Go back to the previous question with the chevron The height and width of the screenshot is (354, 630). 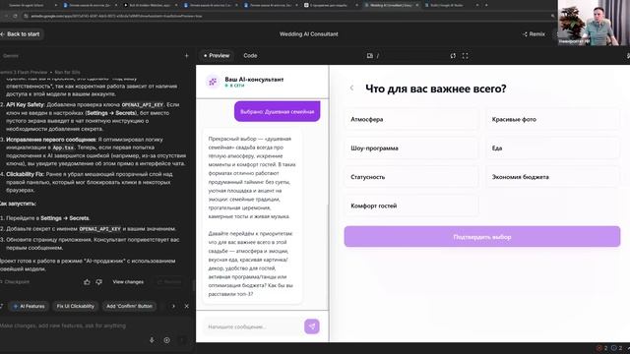[351, 88]
